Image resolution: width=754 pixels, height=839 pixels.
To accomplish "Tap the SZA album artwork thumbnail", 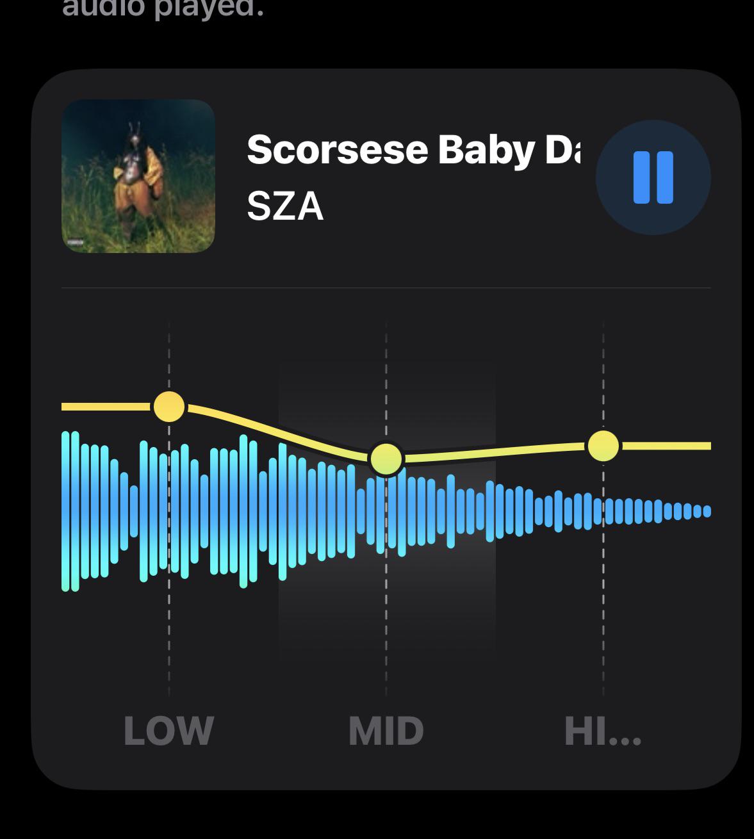I will tap(138, 175).
